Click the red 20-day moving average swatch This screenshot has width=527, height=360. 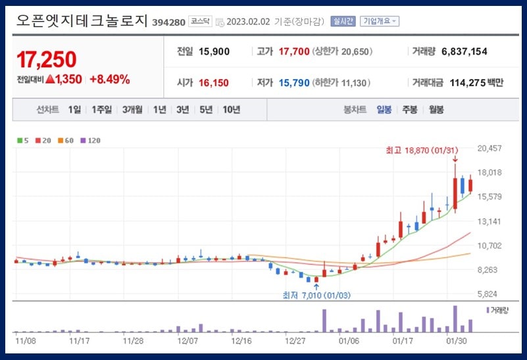[x=38, y=140]
